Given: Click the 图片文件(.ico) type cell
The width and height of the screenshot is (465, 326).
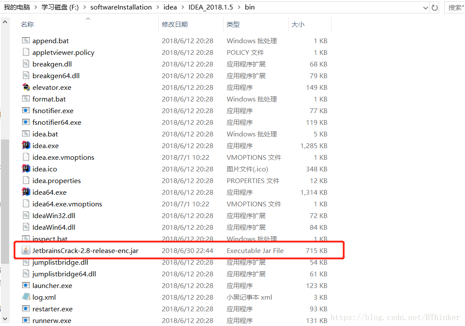Looking at the screenshot, I should [x=247, y=169].
